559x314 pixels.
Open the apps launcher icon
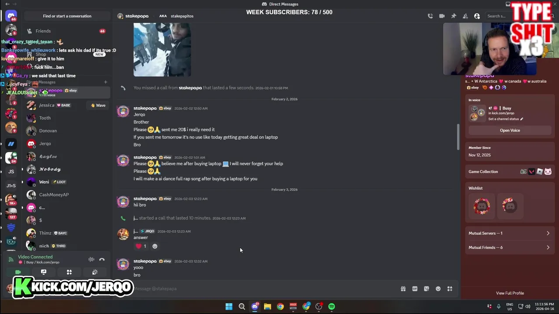click(450, 289)
